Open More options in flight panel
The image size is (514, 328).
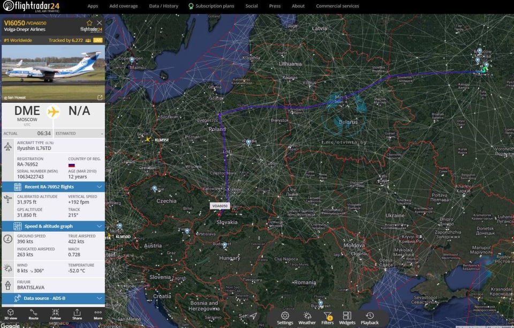click(x=98, y=314)
